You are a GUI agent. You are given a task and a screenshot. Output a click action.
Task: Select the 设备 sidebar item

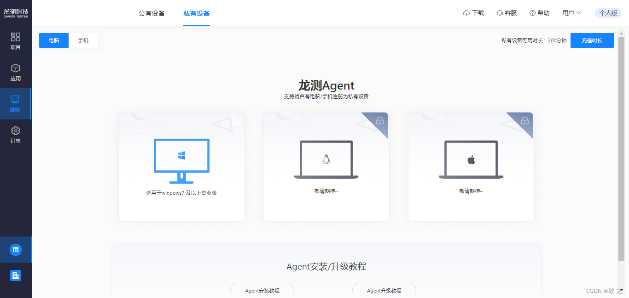coord(15,104)
